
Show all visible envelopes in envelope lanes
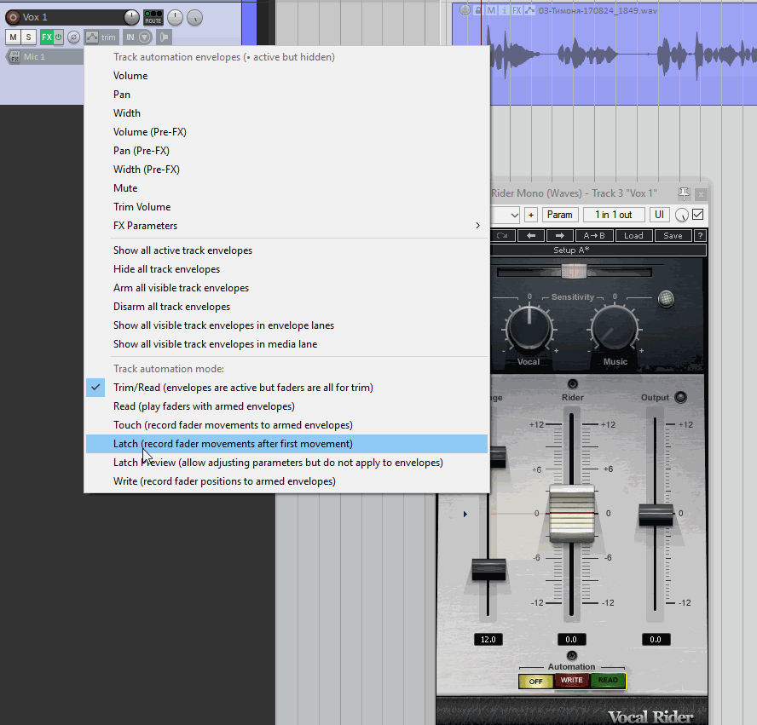coord(286,325)
